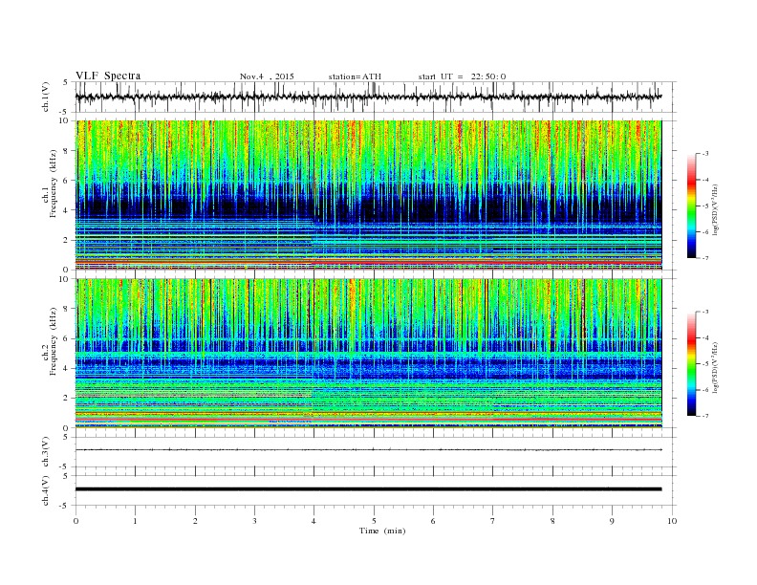Select the ch.2 colorbar "log(PSD)(V²/Hz)" label
757x585 pixels.
[717, 368]
